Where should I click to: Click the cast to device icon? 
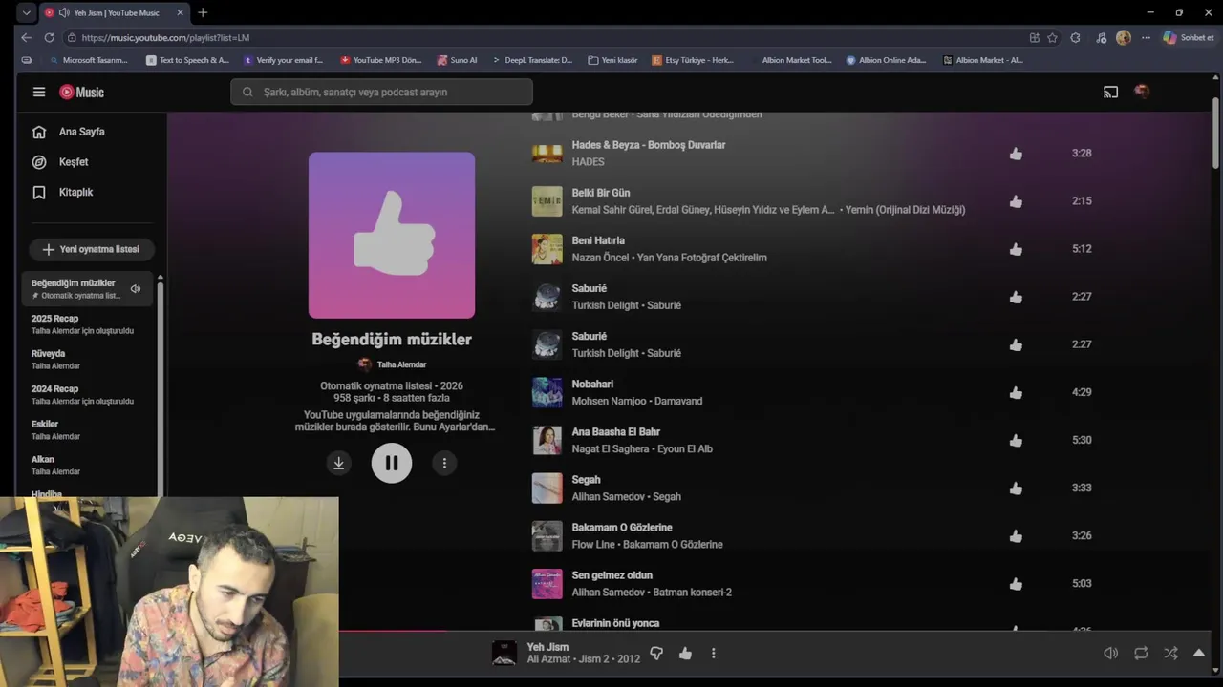click(x=1110, y=92)
